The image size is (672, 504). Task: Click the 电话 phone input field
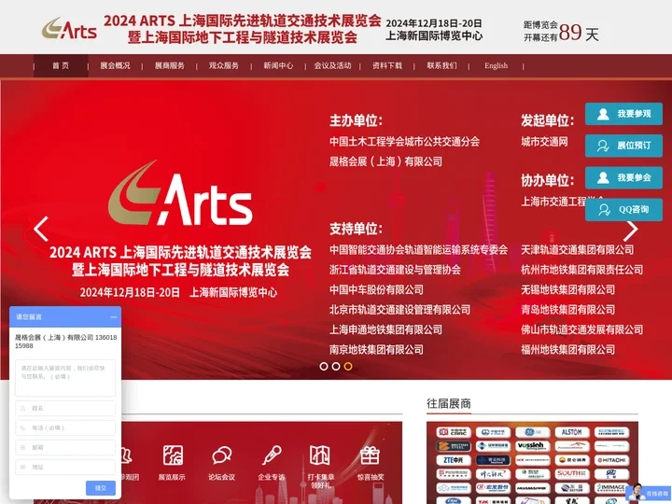click(65, 427)
